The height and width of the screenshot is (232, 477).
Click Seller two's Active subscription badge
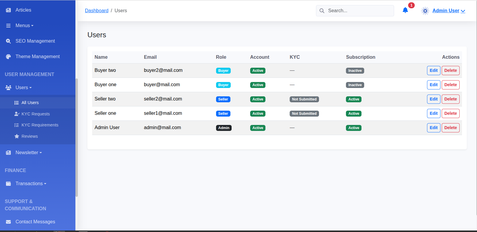pos(354,99)
